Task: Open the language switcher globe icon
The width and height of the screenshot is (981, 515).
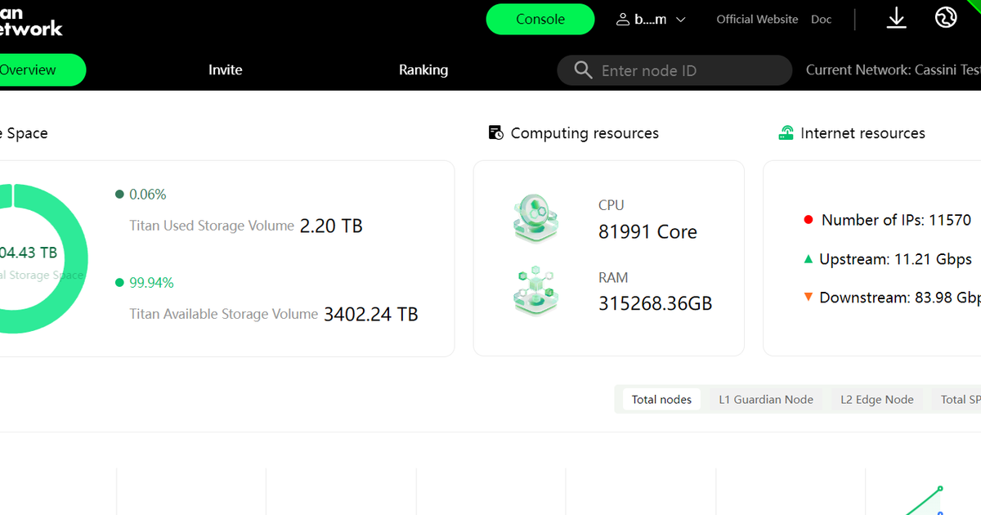Action: coord(946,18)
